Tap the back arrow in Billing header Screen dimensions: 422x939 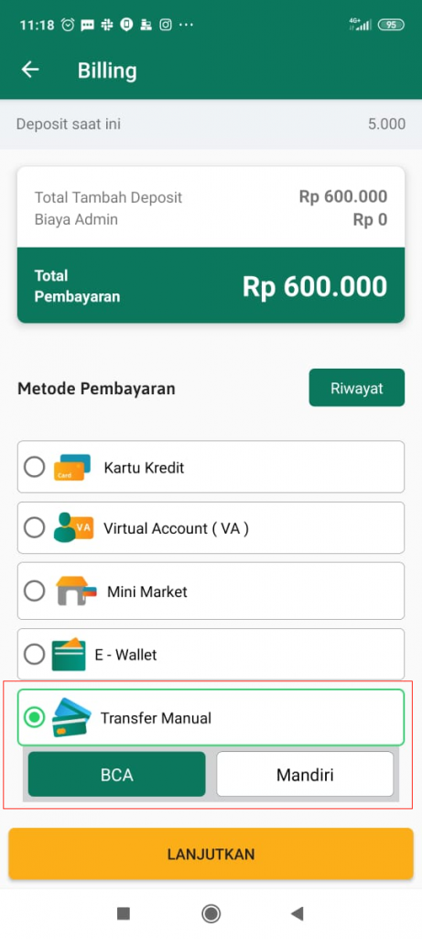tap(30, 70)
